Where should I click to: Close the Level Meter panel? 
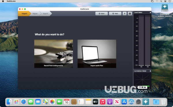(x=150, y=12)
